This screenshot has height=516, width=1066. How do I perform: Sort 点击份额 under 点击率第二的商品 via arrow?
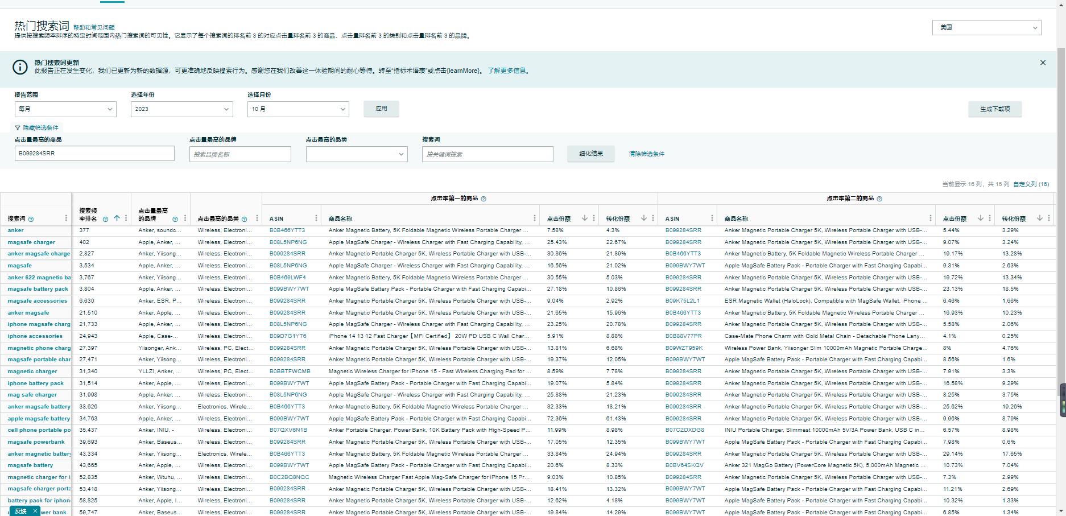(981, 218)
